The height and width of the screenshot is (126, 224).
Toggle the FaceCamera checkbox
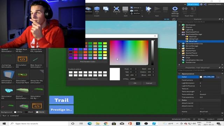201,80
